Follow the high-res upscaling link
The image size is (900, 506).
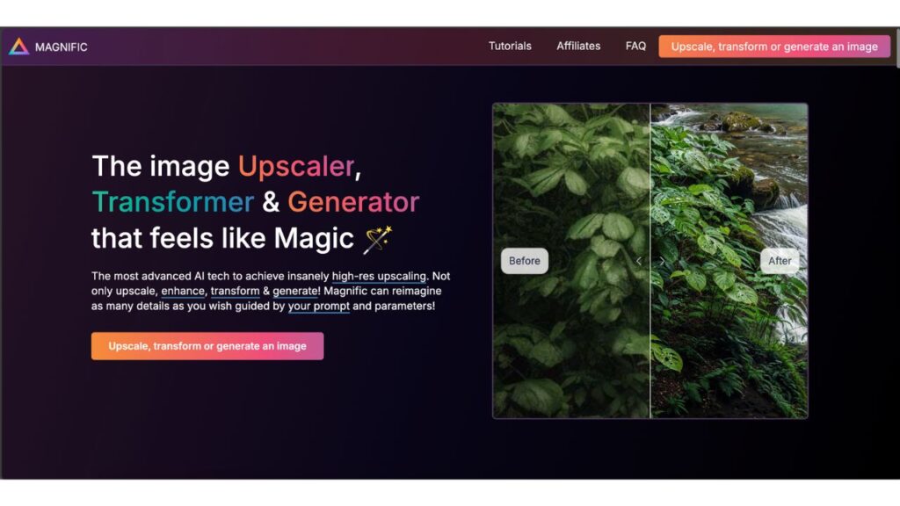coord(379,276)
